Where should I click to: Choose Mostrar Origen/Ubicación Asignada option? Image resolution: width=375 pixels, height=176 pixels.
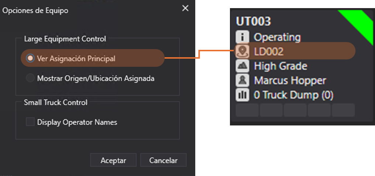[30, 78]
